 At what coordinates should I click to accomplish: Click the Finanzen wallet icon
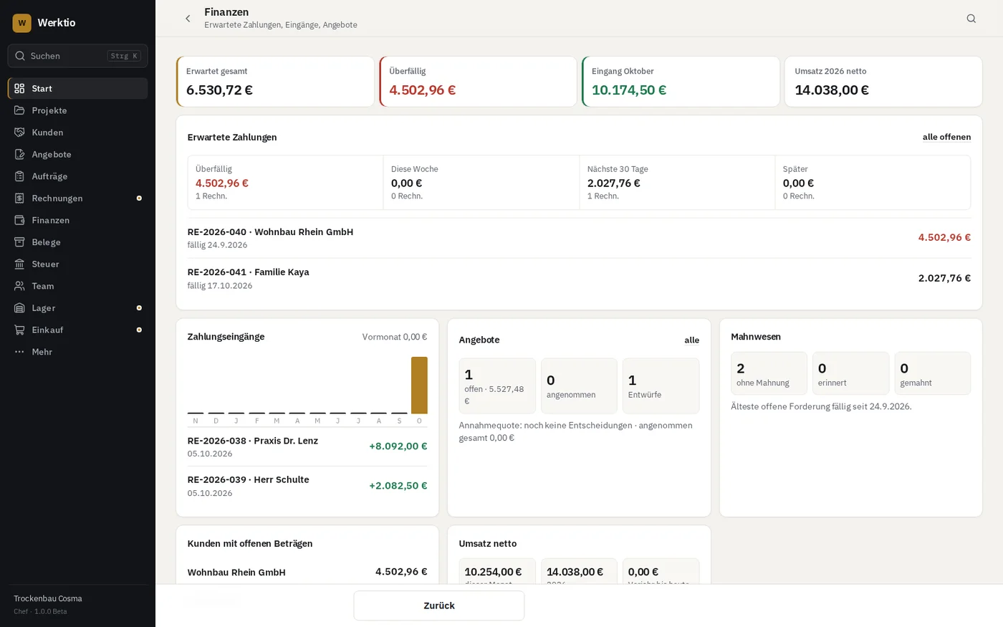coord(19,220)
